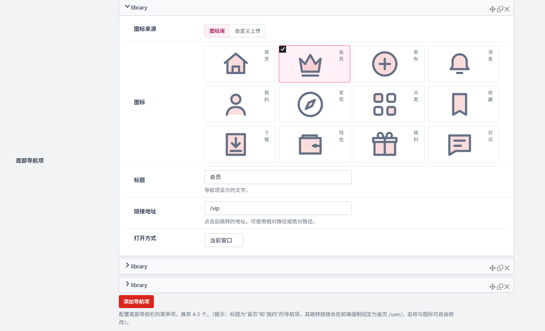Click the 图标来源 label

point(145,29)
